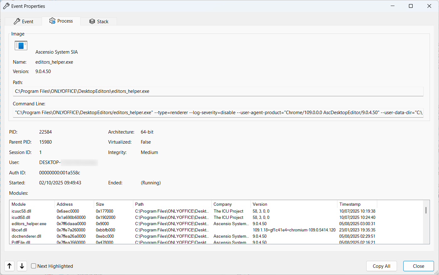This screenshot has height=275, width=439.
Task: Click inside the Path text field
Action: point(218,92)
